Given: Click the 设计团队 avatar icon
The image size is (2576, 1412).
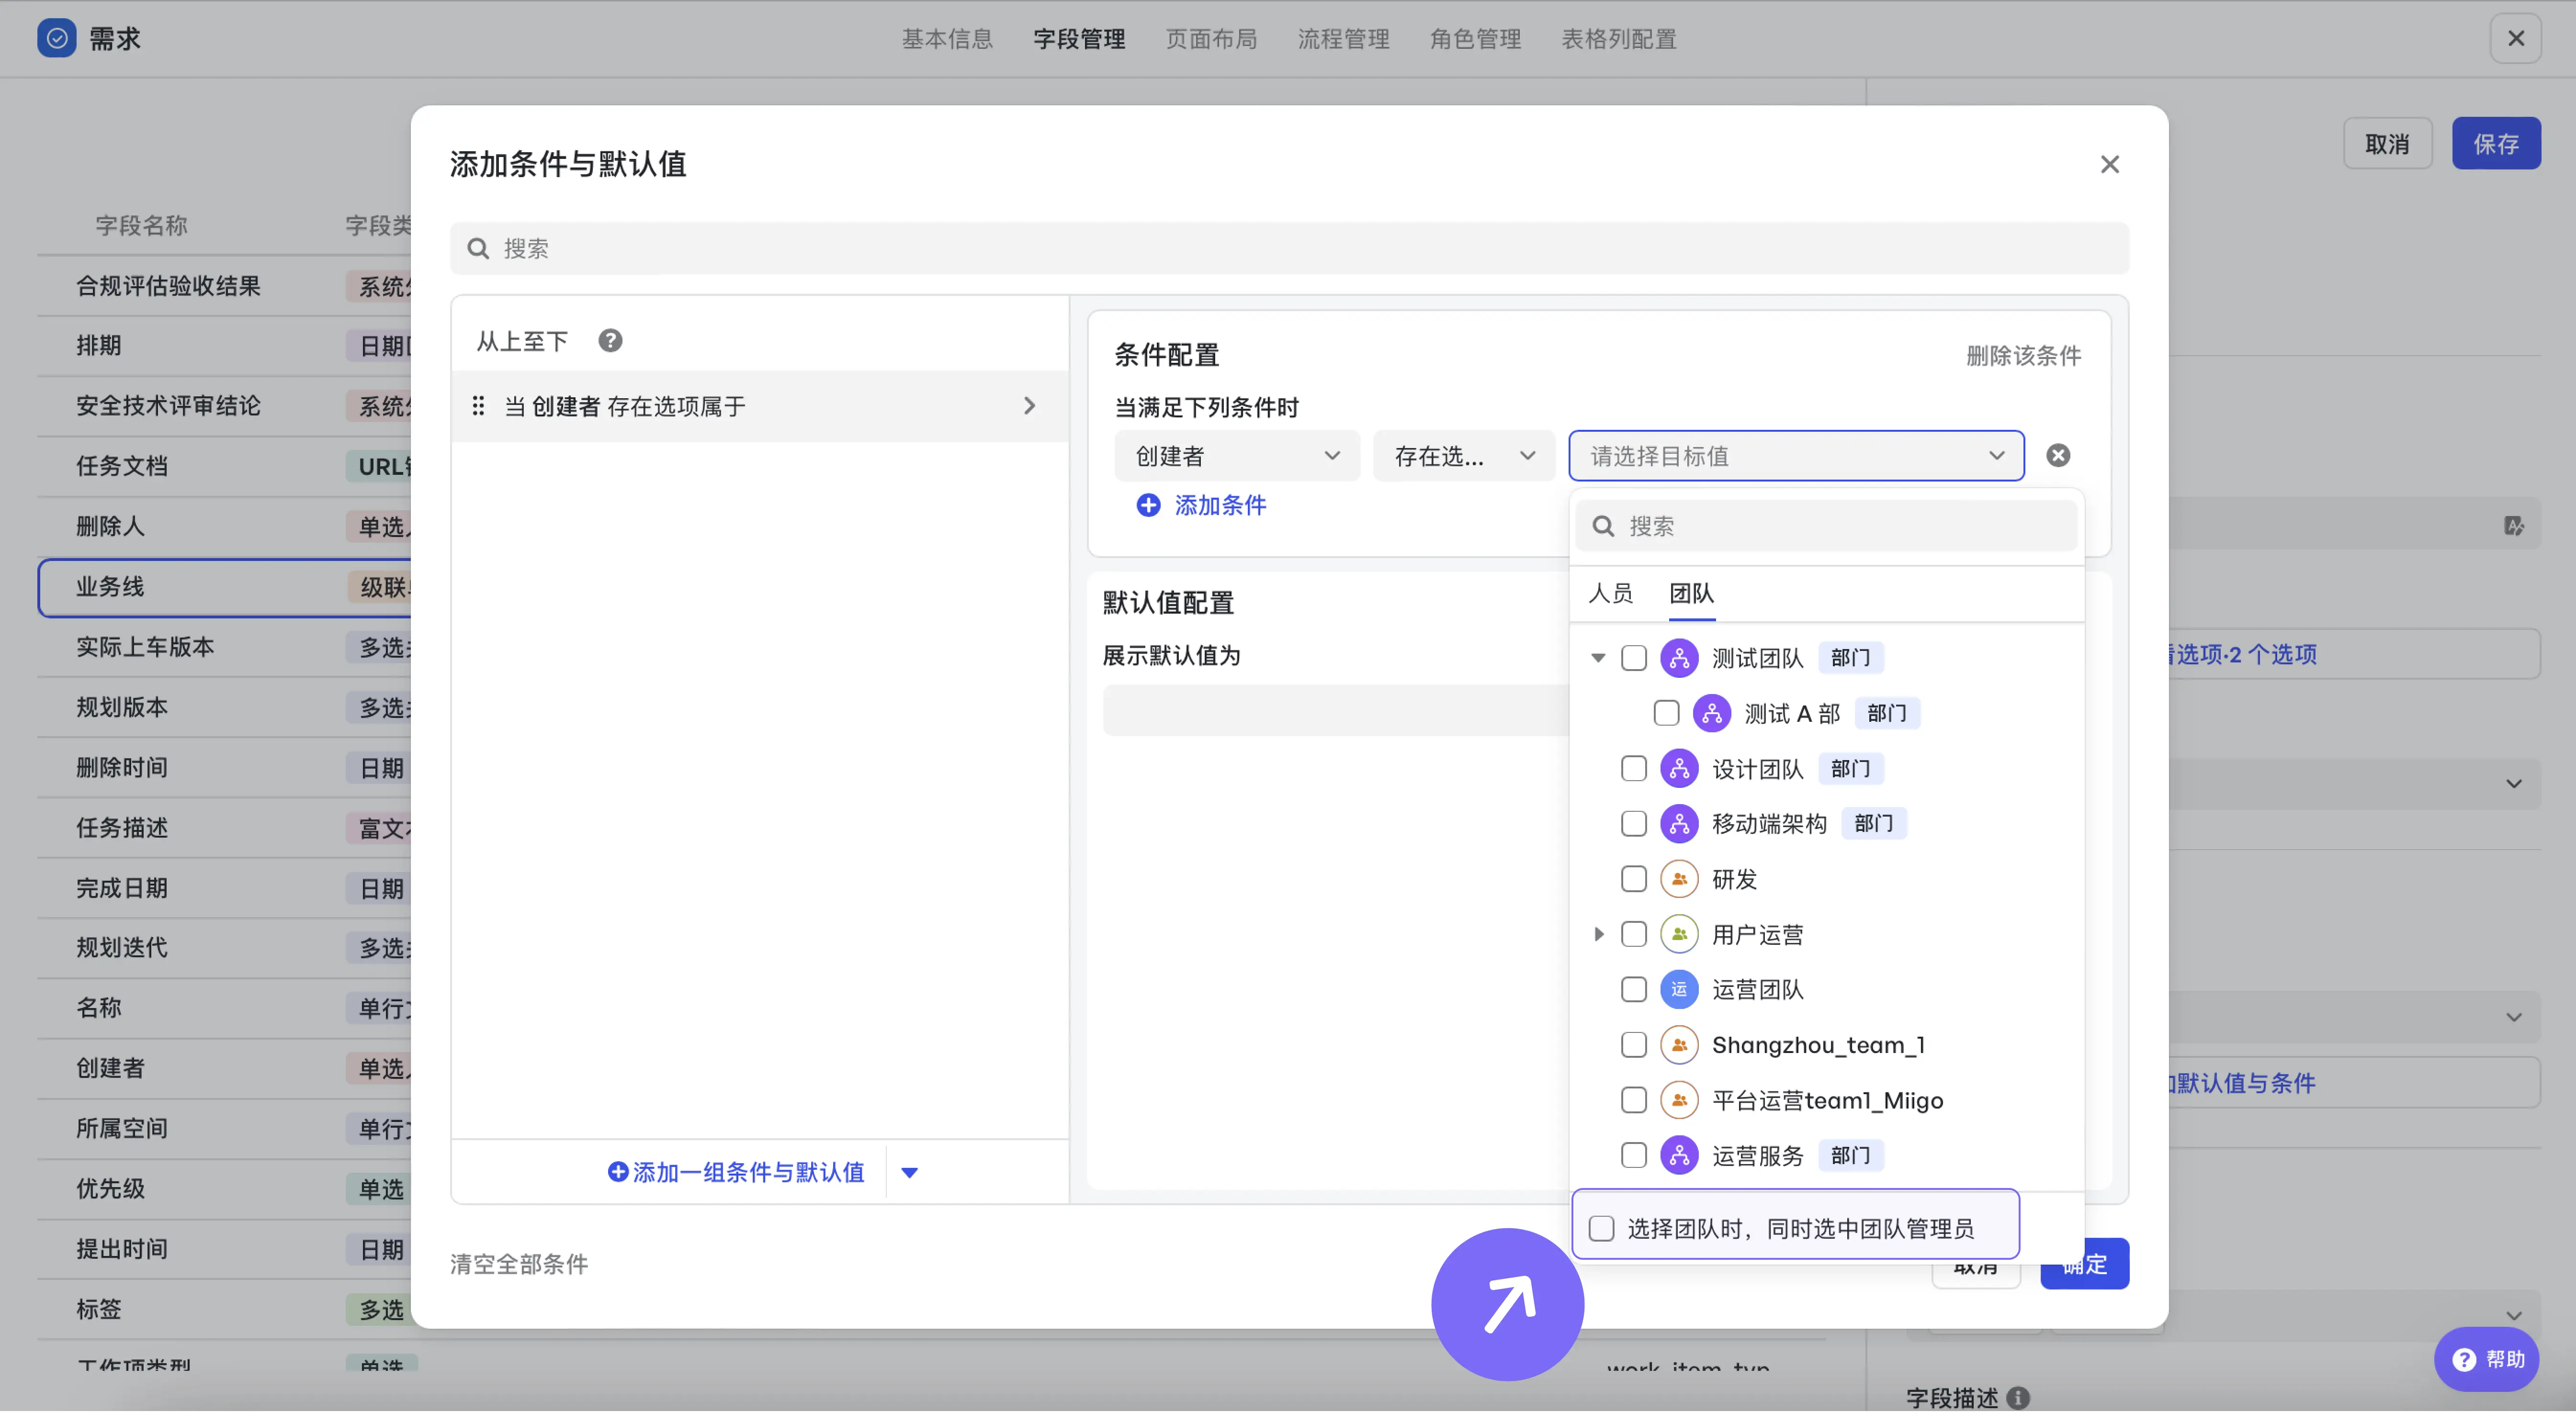Looking at the screenshot, I should click(x=1679, y=769).
